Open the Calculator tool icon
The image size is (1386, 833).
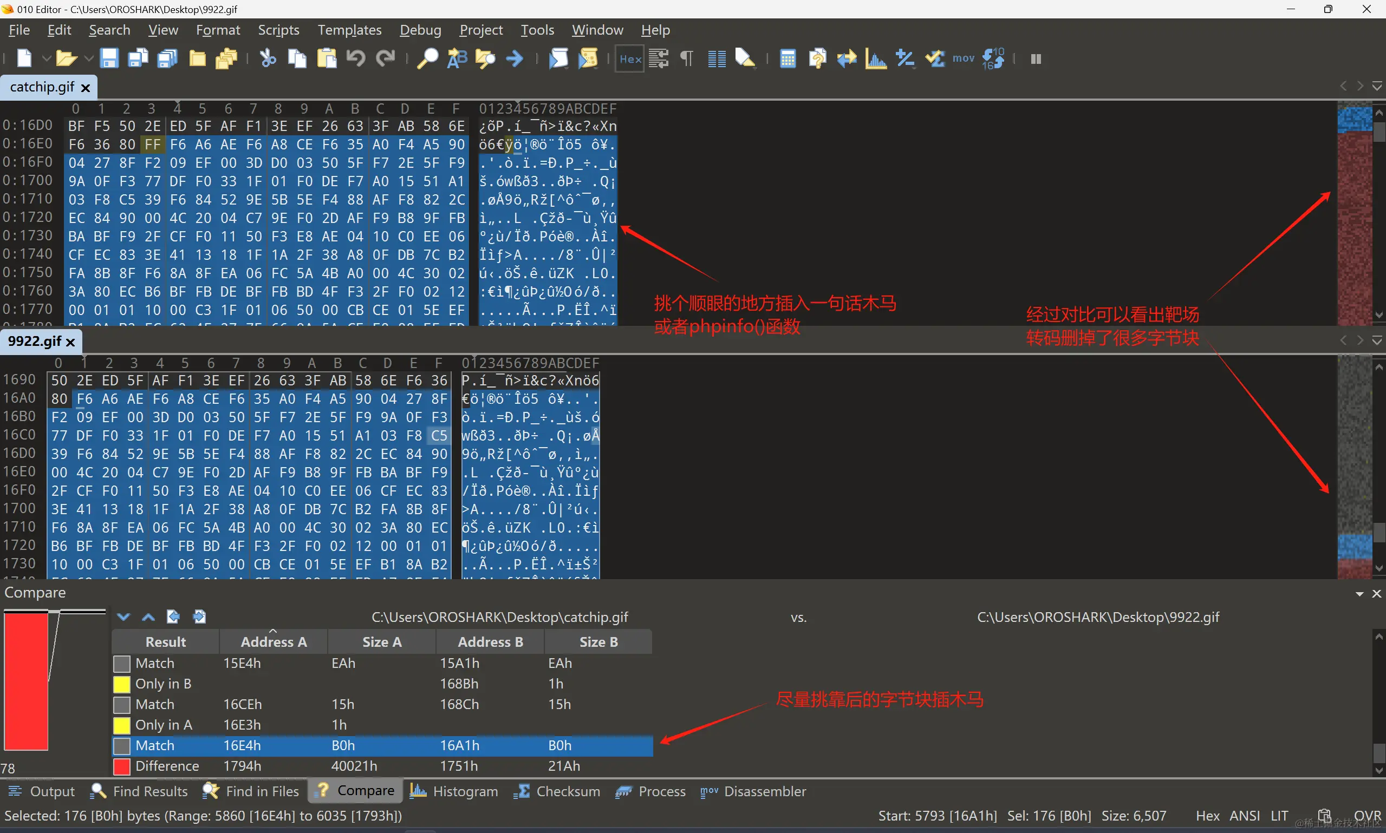788,58
